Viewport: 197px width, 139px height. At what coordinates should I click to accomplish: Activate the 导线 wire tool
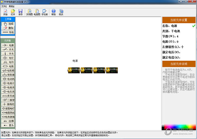(x=8, y=32)
